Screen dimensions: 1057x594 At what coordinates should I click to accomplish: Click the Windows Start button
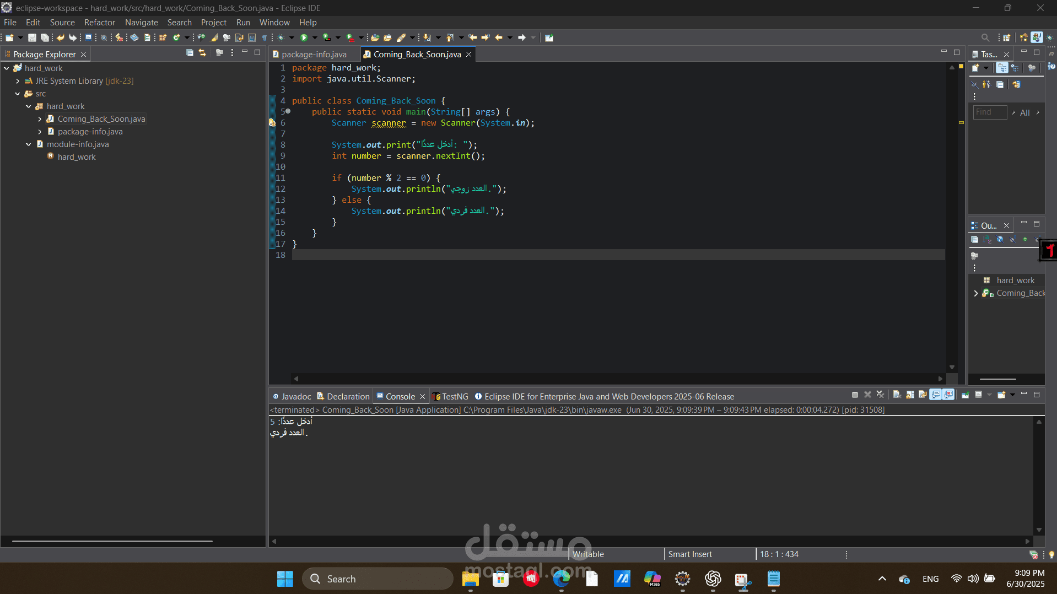tap(285, 579)
